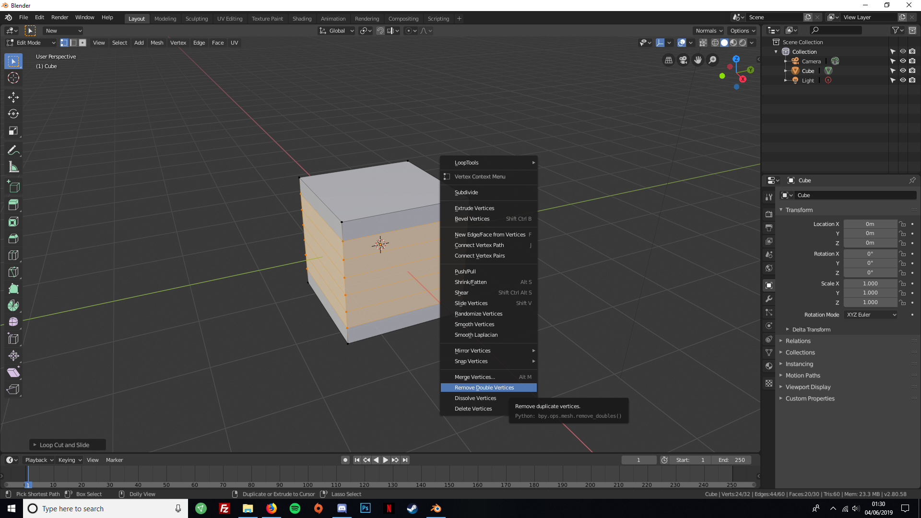Open the Material Properties tab
This screenshot has height=518, width=921.
pos(769,365)
